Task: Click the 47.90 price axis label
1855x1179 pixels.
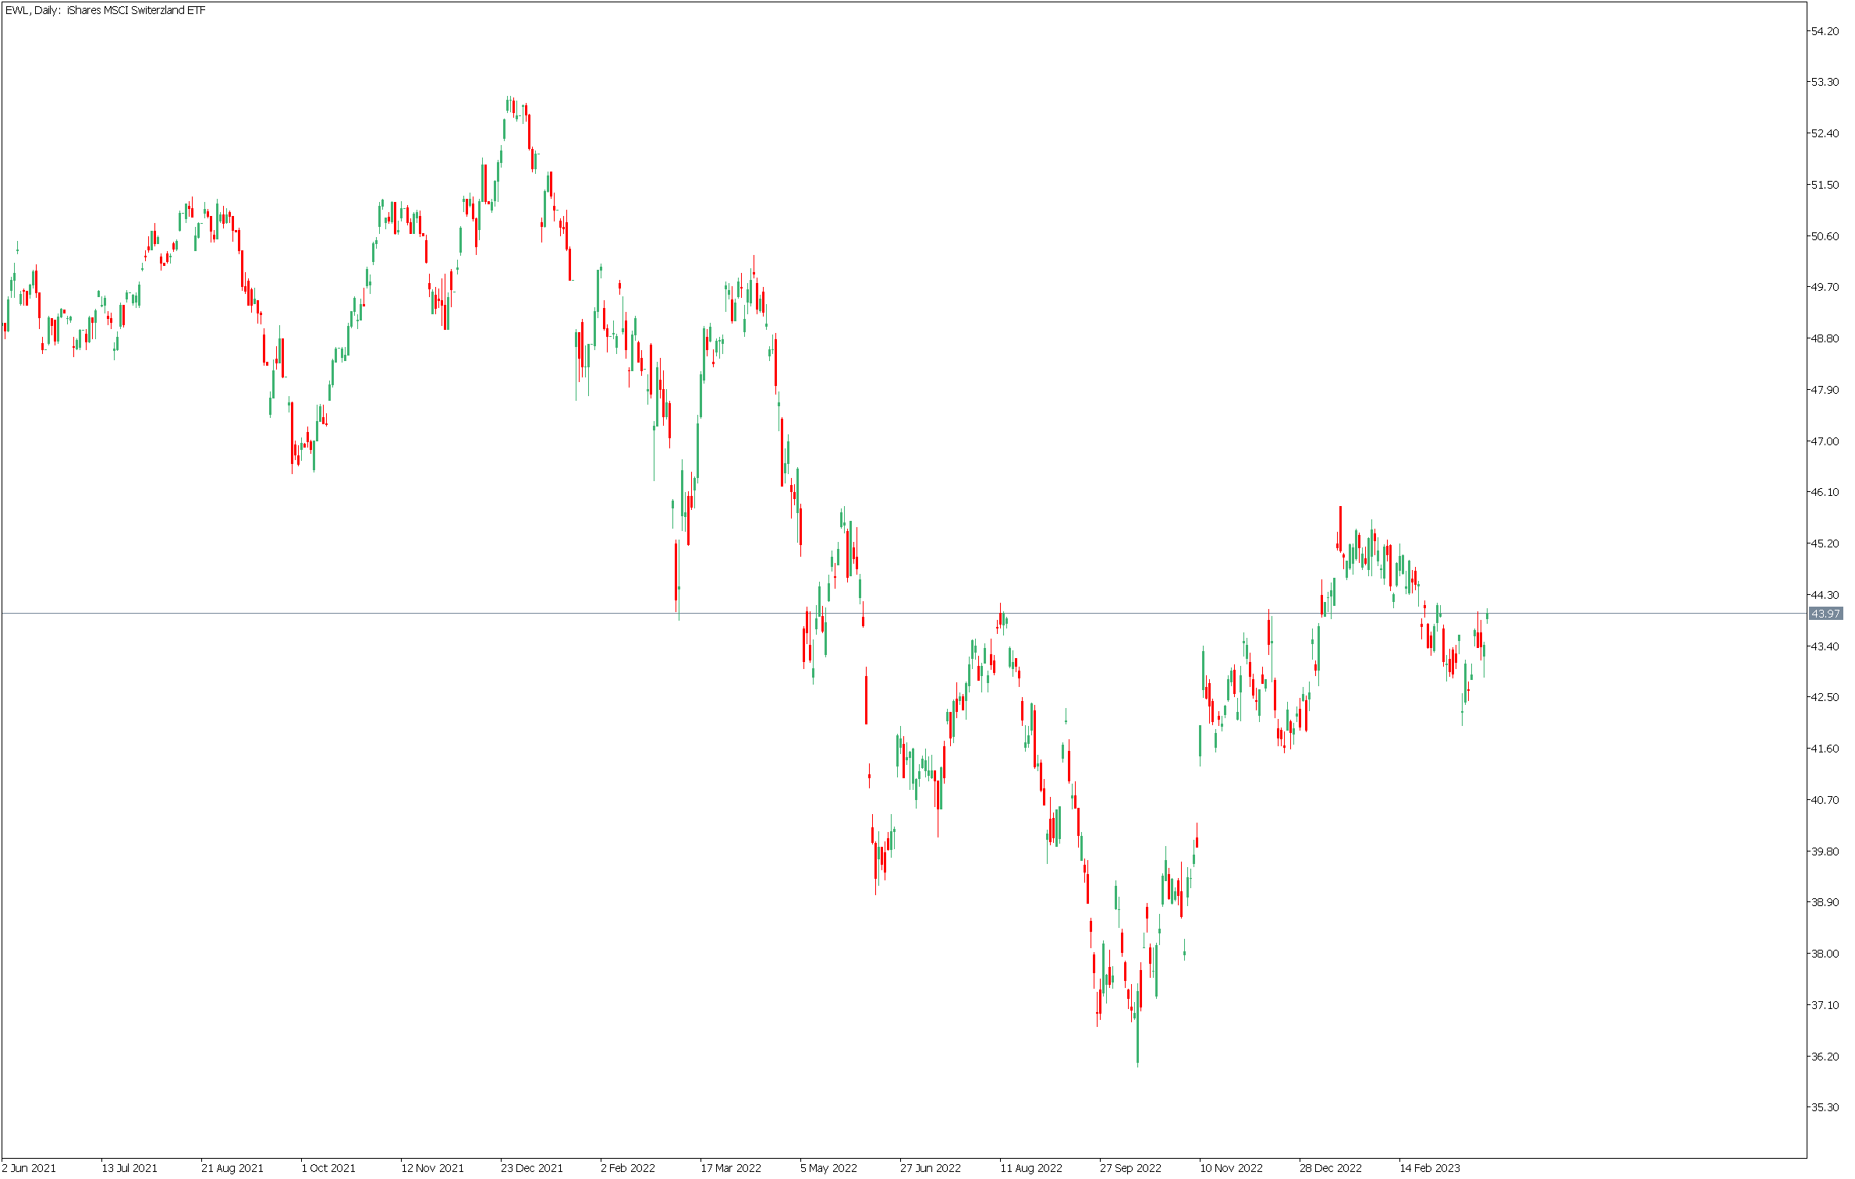Action: point(1825,390)
